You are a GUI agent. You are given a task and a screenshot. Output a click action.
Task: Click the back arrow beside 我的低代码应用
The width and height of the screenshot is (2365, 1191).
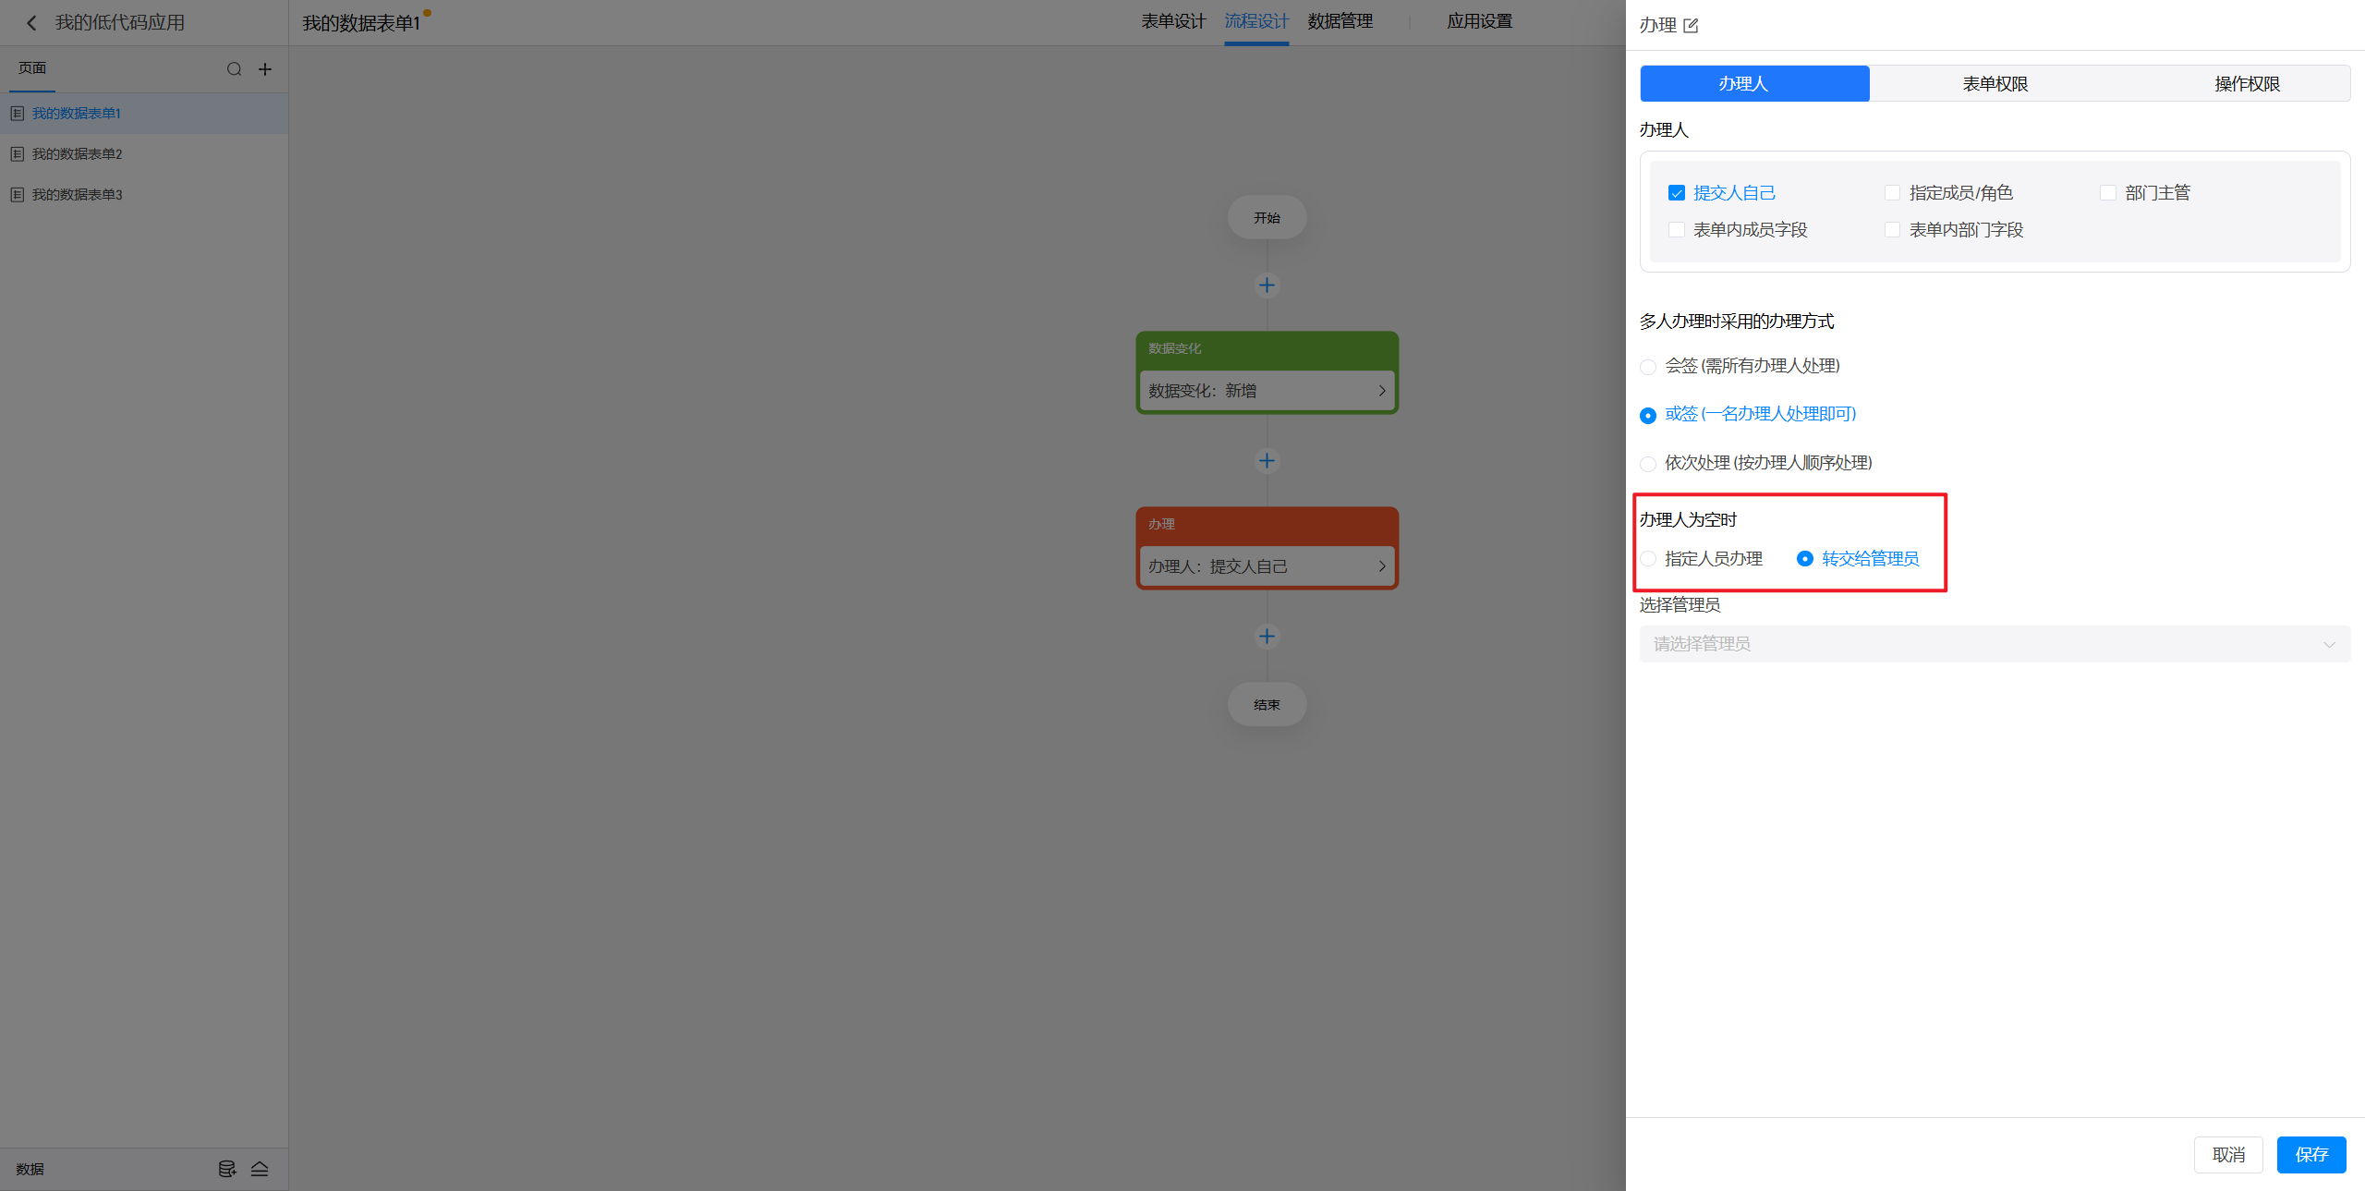pyautogui.click(x=31, y=23)
